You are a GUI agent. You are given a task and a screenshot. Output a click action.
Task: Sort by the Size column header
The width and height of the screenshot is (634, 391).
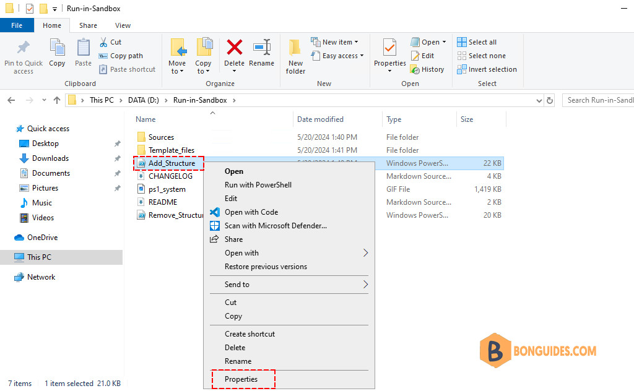pyautogui.click(x=467, y=119)
